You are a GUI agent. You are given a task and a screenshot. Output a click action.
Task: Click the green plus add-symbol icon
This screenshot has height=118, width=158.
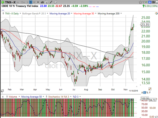[x=3, y=2]
